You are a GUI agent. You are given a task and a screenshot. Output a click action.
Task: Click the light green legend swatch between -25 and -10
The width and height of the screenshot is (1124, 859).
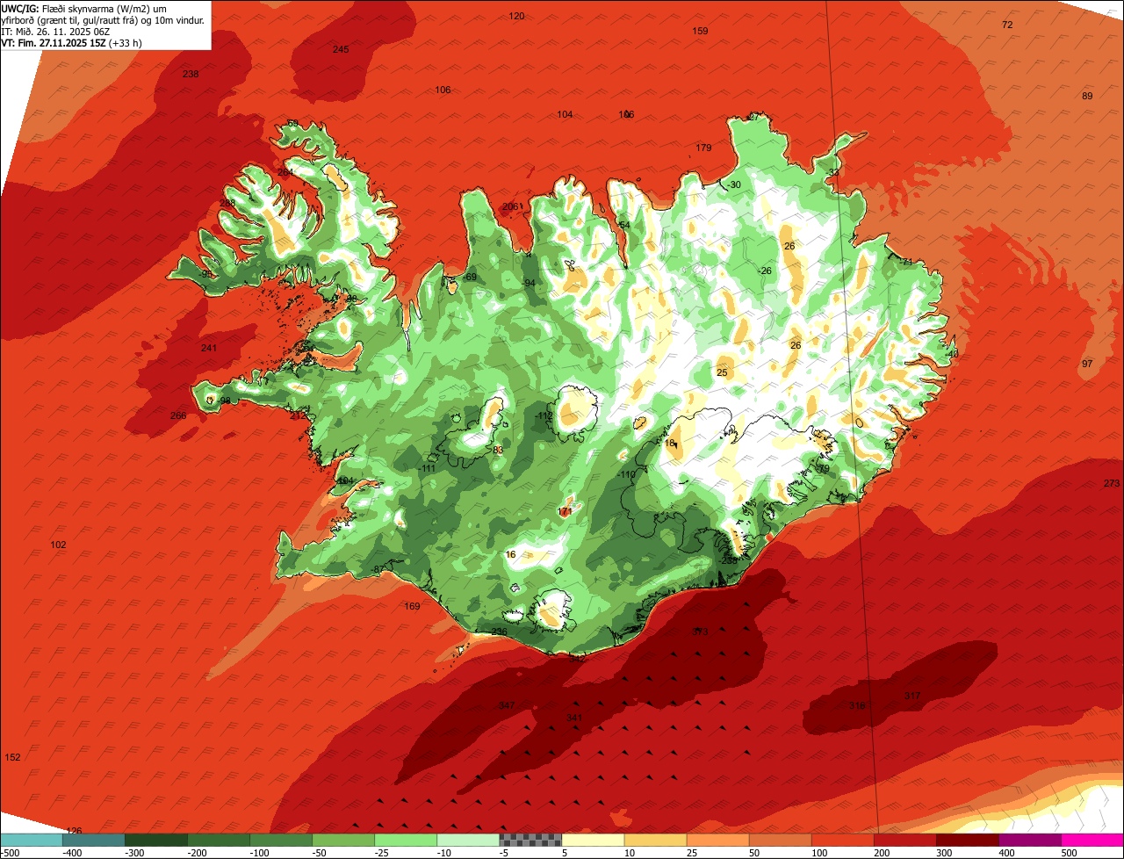[406, 840]
